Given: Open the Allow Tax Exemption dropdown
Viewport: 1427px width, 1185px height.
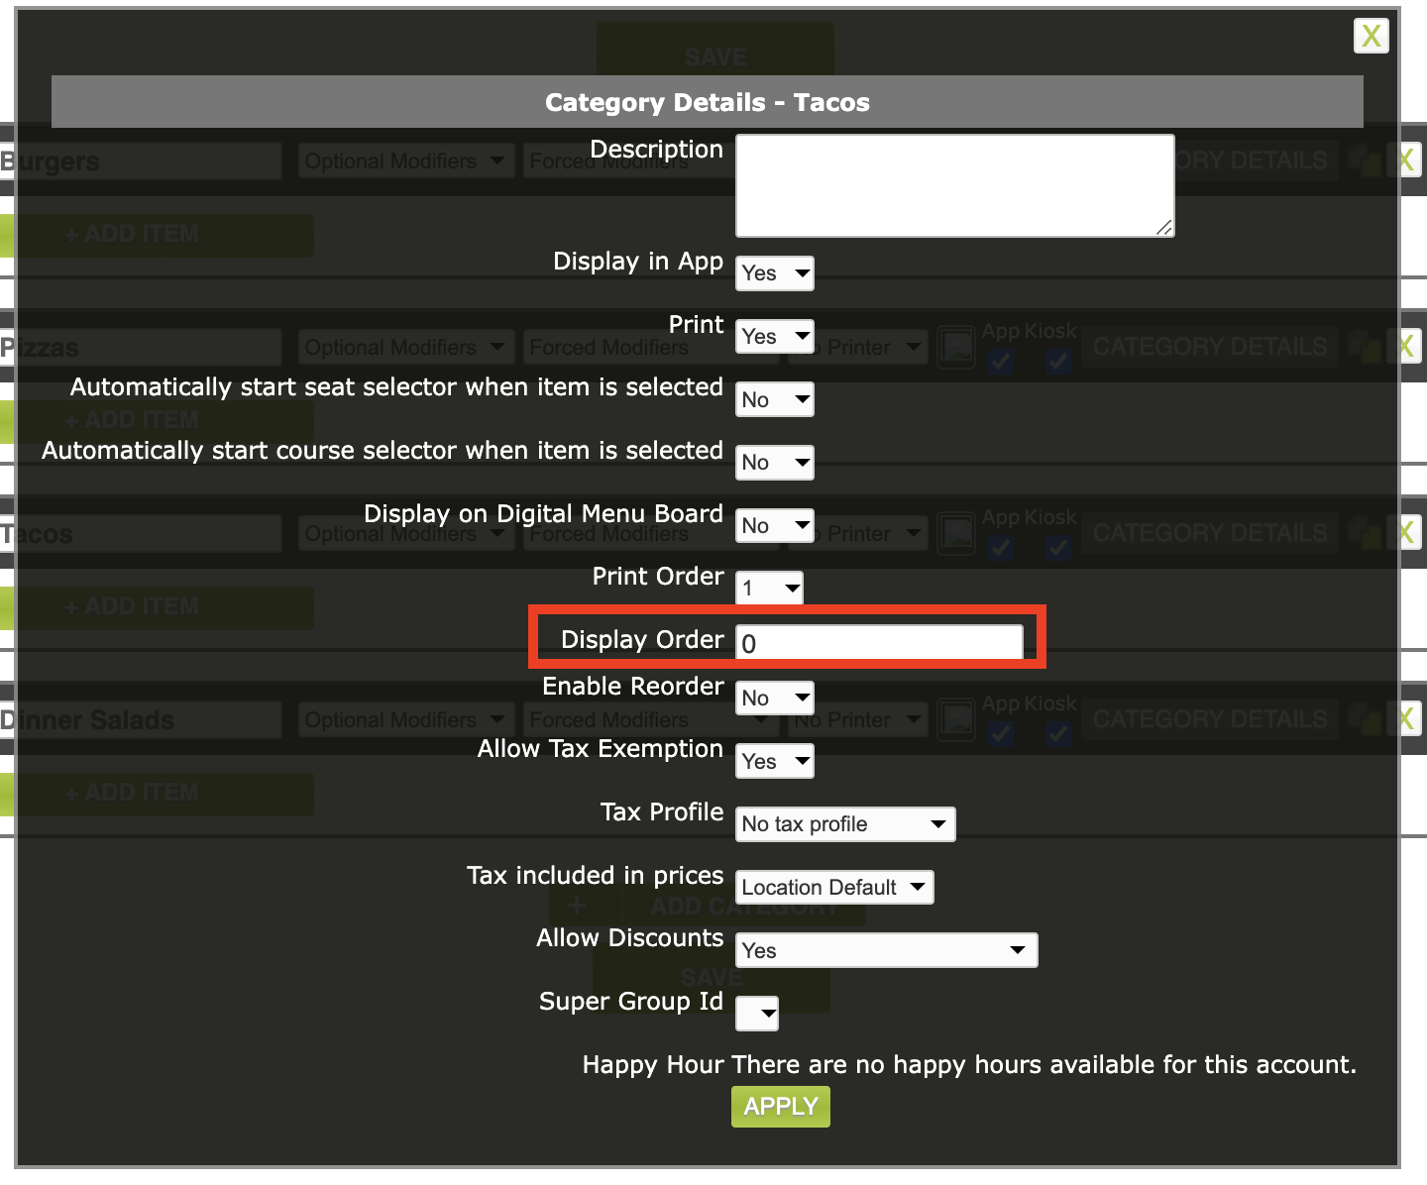Looking at the screenshot, I should pyautogui.click(x=775, y=761).
